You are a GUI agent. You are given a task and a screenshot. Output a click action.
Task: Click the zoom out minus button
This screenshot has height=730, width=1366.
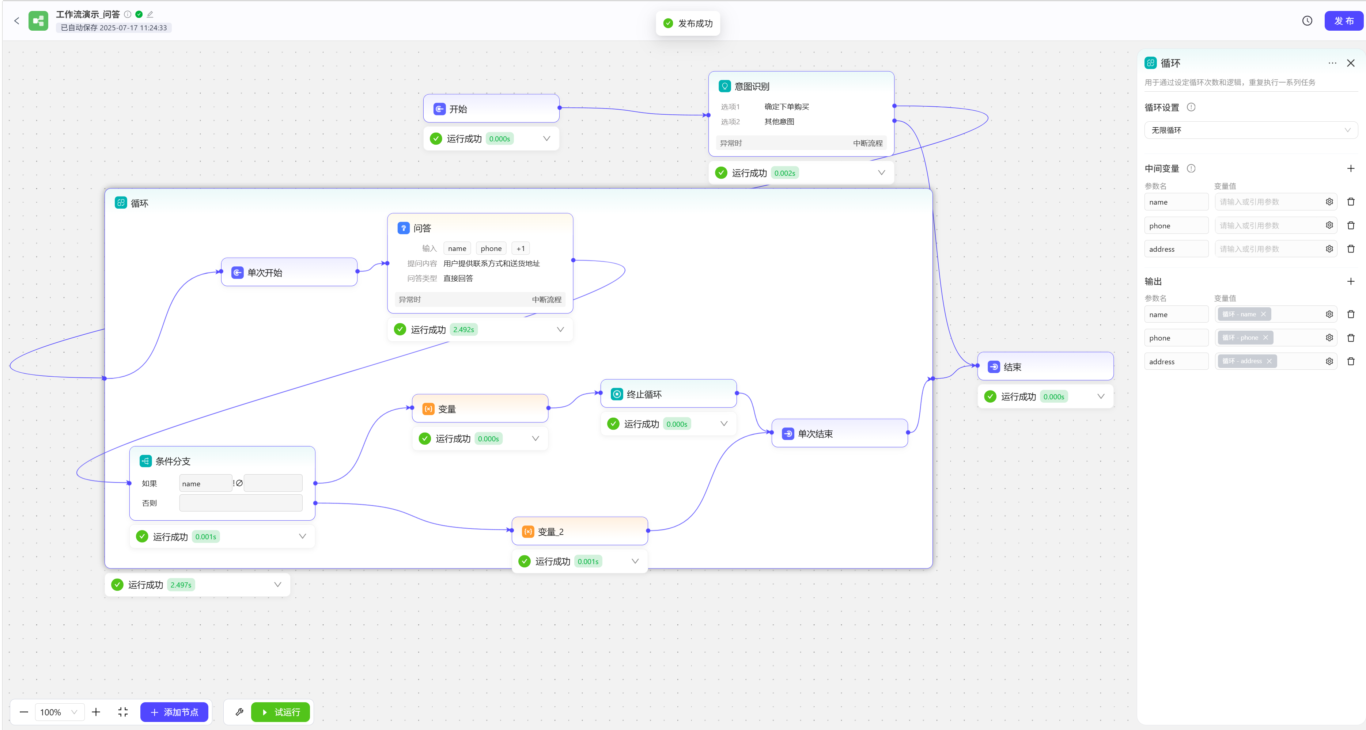click(24, 711)
